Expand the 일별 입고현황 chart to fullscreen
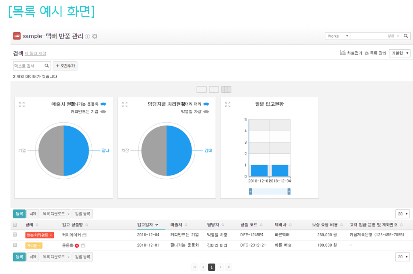The image size is (413, 274). click(x=228, y=105)
